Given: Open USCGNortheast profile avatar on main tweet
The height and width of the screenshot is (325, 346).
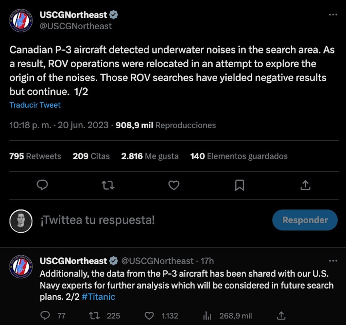Looking at the screenshot, I should 21,20.
